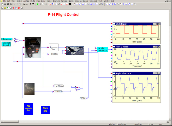Maximize the Stick Input plot window

(x=156, y=24)
